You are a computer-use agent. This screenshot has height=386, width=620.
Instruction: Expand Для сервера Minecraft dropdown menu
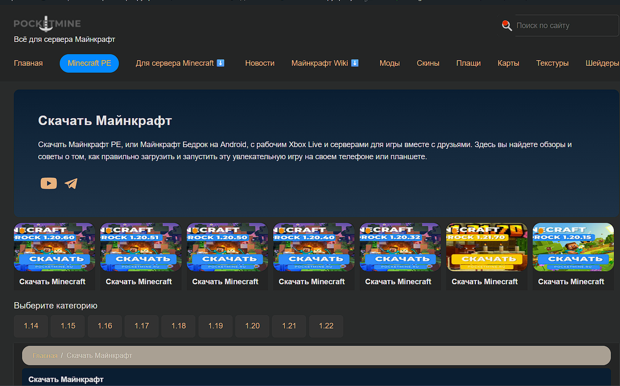[x=180, y=63]
